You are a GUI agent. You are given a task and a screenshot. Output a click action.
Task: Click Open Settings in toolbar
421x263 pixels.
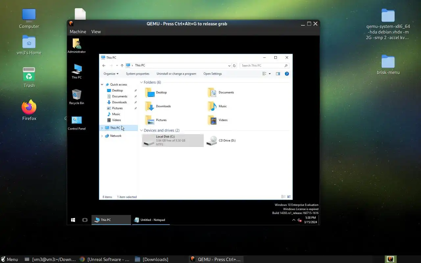[x=212, y=74]
